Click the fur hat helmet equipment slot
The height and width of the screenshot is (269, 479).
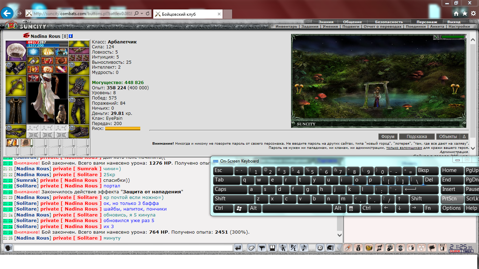pyautogui.click(x=16, y=51)
